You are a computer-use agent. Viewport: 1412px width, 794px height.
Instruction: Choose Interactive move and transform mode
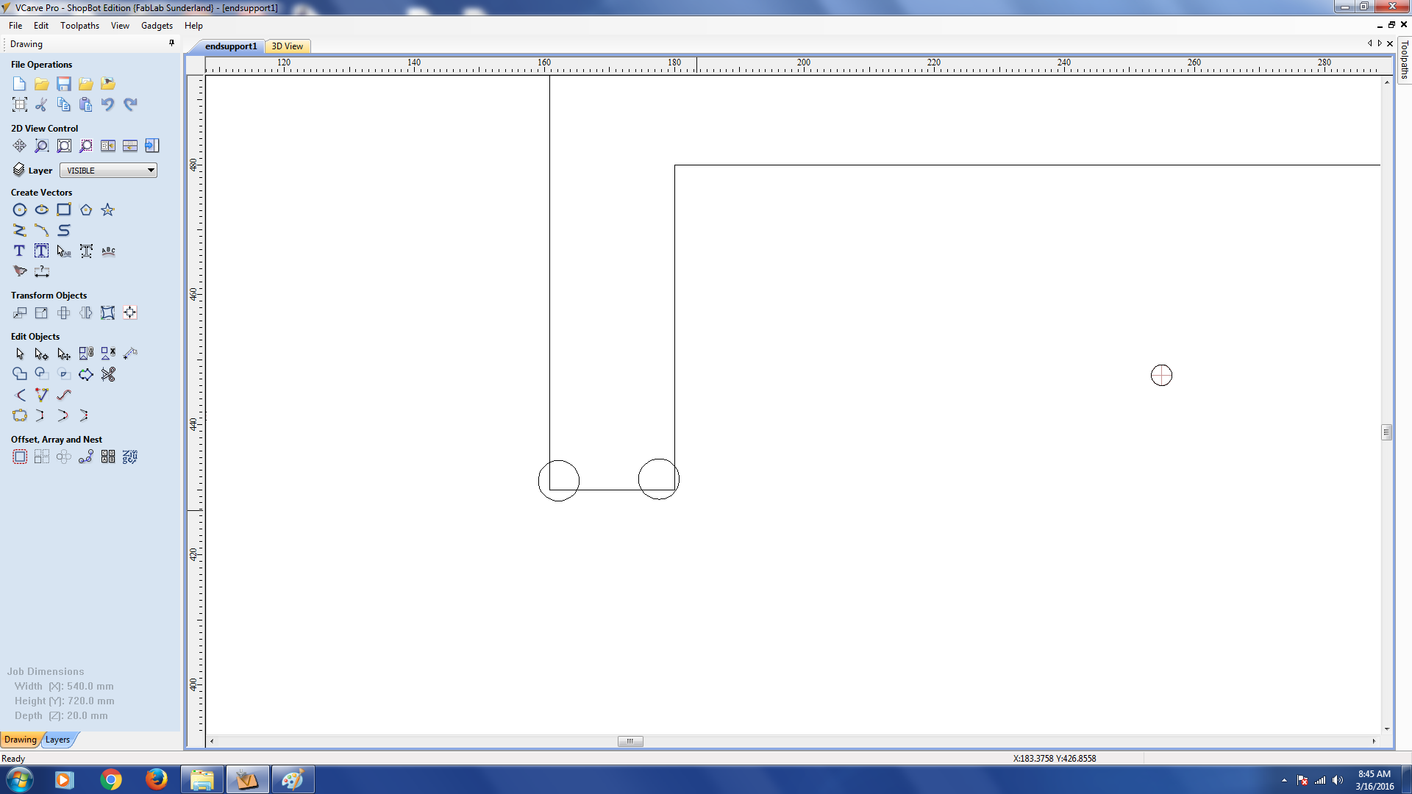pos(64,354)
